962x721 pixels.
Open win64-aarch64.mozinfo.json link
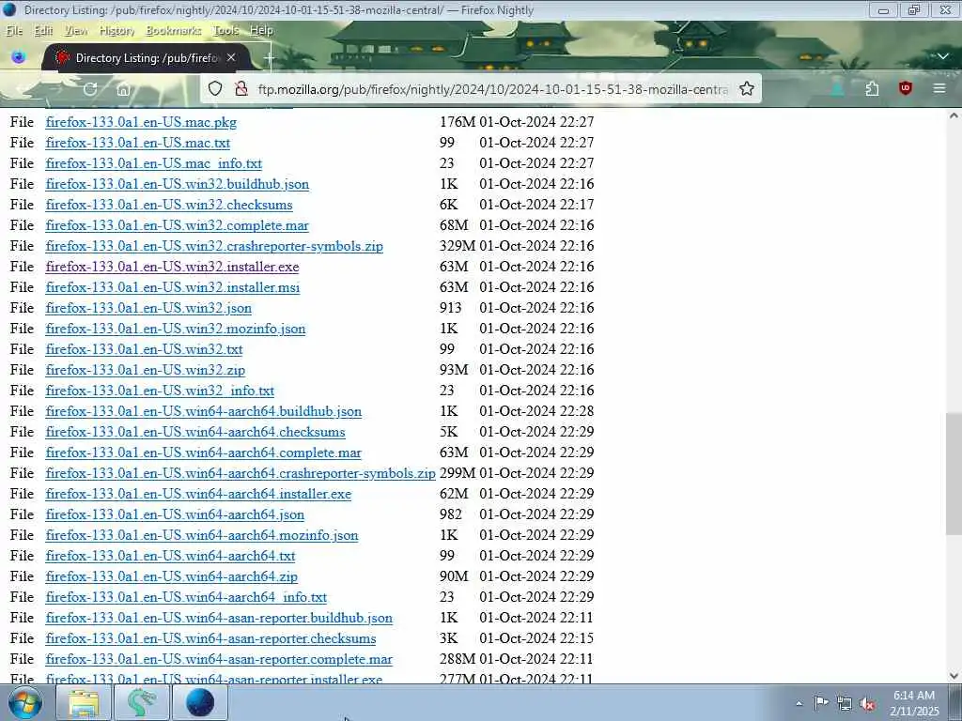pos(202,535)
